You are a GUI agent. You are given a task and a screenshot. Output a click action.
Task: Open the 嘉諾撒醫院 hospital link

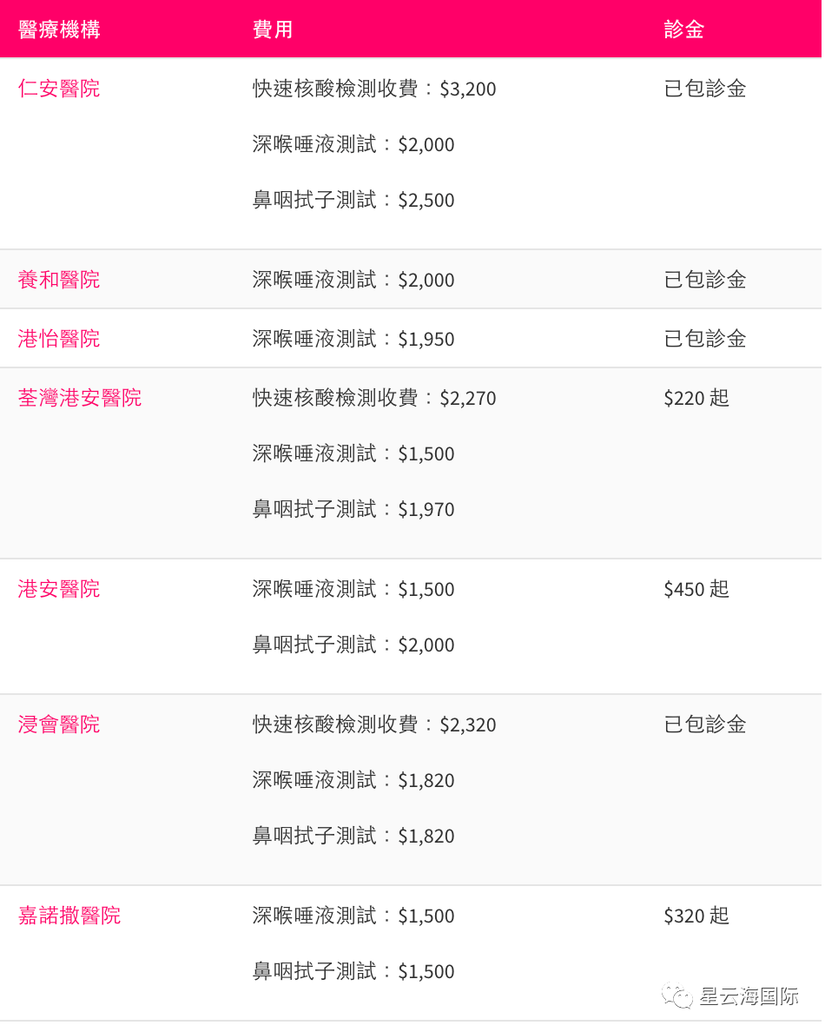click(69, 916)
